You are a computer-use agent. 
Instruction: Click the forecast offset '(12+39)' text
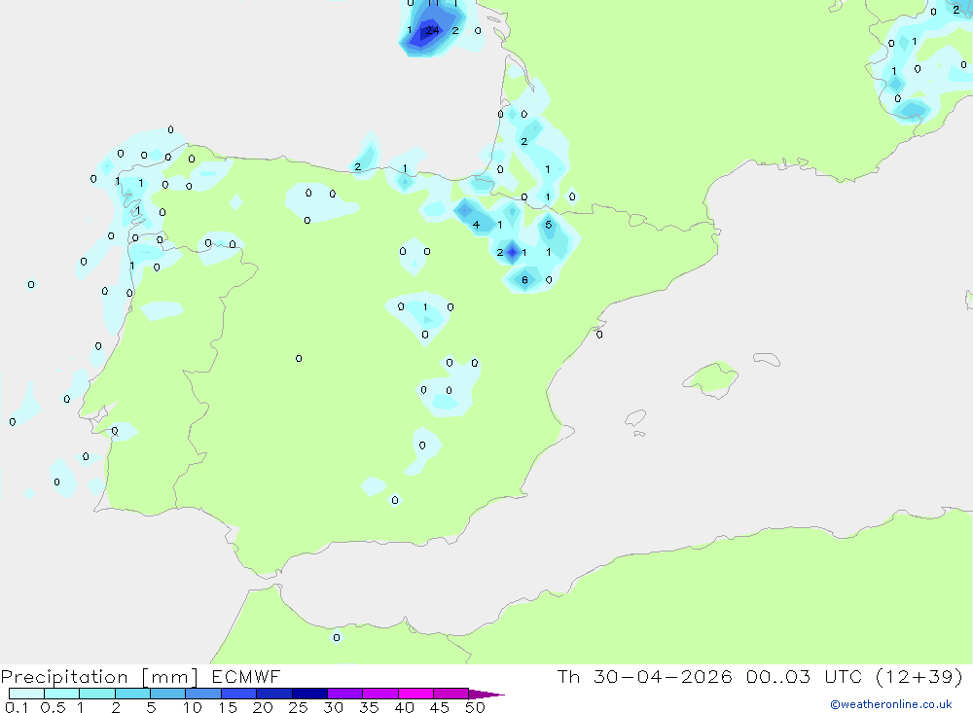click(x=919, y=676)
